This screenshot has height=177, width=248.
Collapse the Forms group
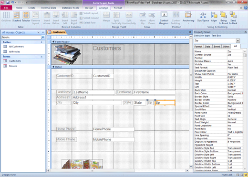click(x=41, y=57)
